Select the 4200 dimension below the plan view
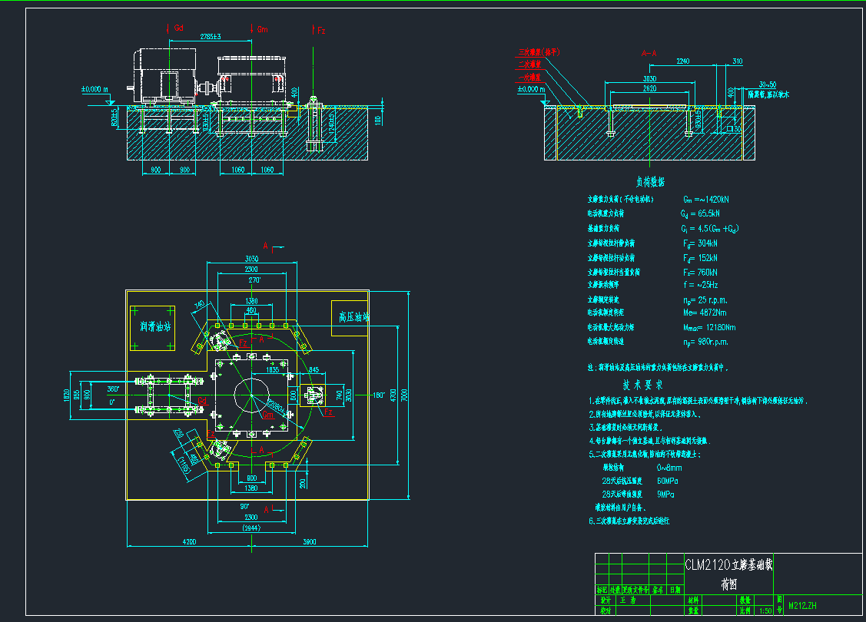This screenshot has width=866, height=622. tap(188, 542)
